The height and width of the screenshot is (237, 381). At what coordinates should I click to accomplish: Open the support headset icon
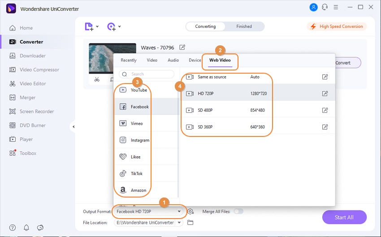click(x=325, y=7)
